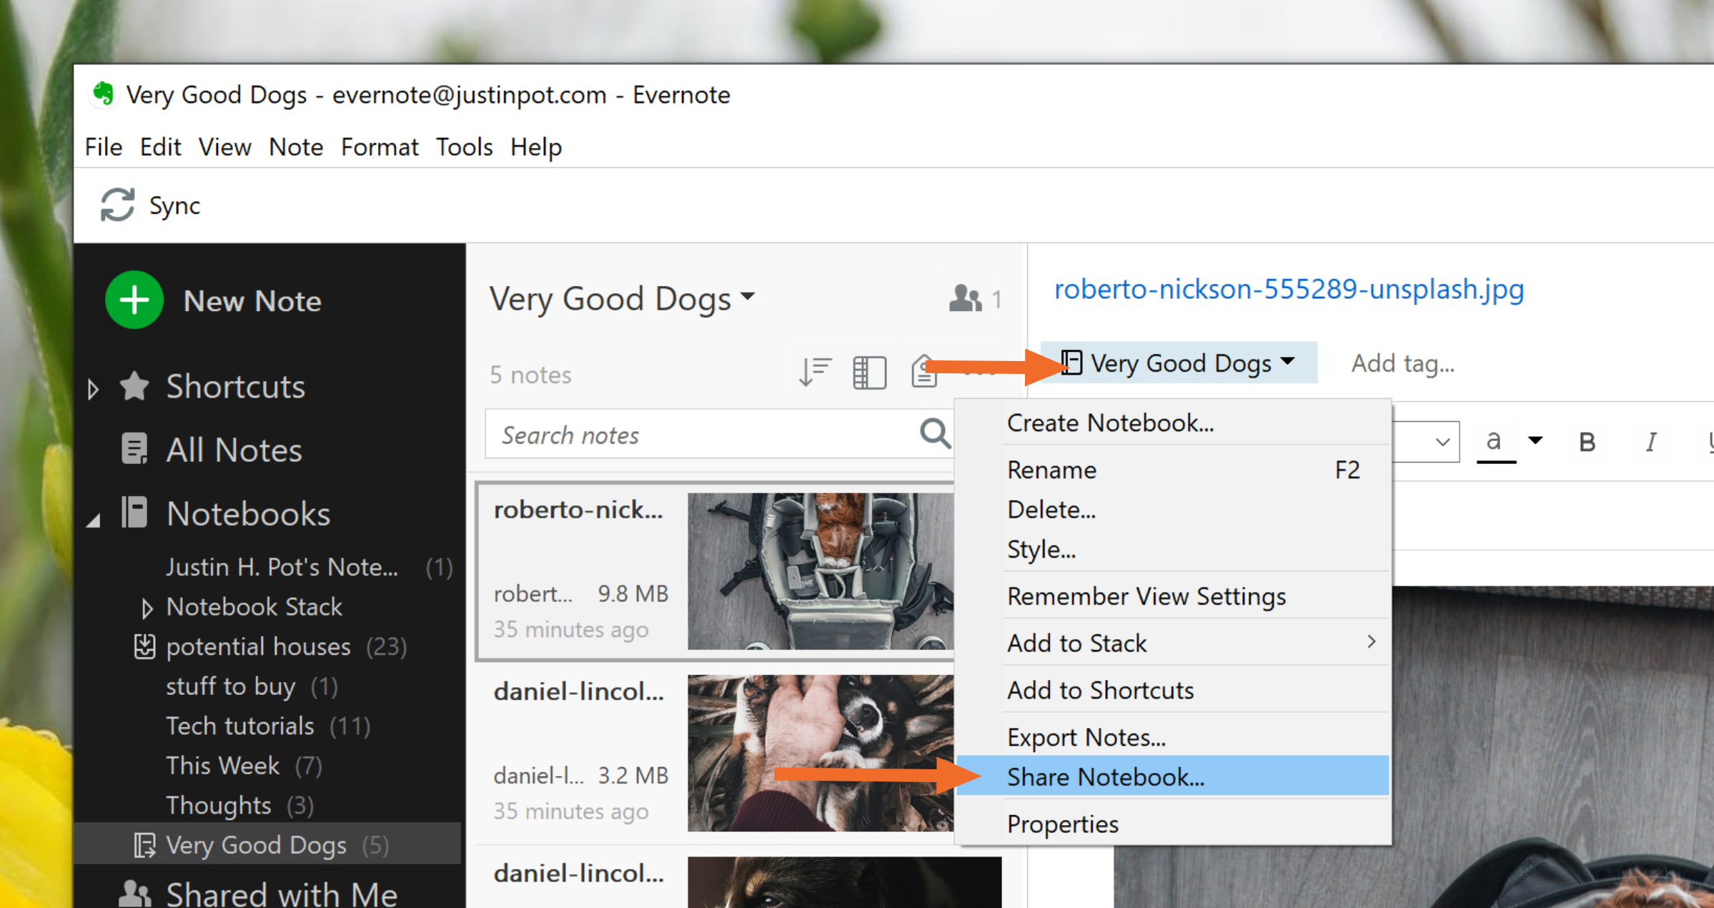Click the search magnifying glass icon
Image resolution: width=1714 pixels, height=908 pixels.
tap(935, 433)
